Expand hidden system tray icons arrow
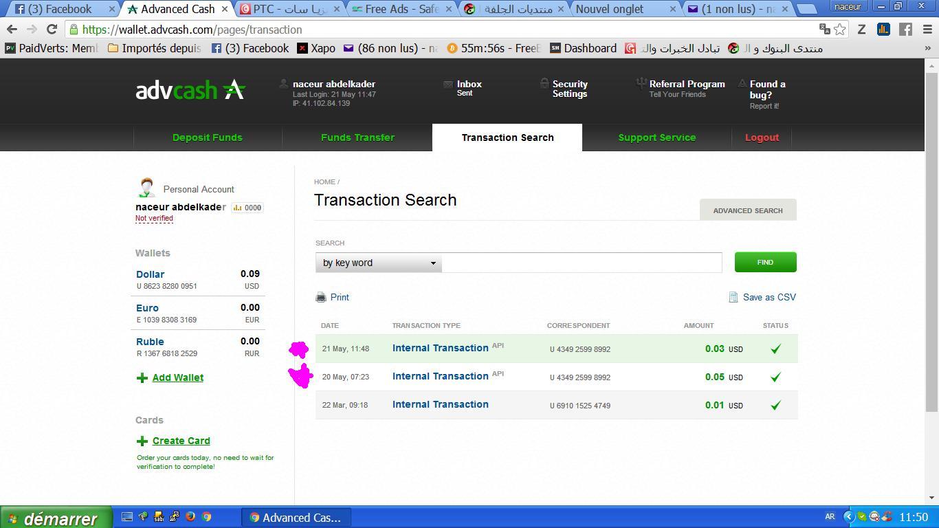939x528 pixels. [849, 517]
